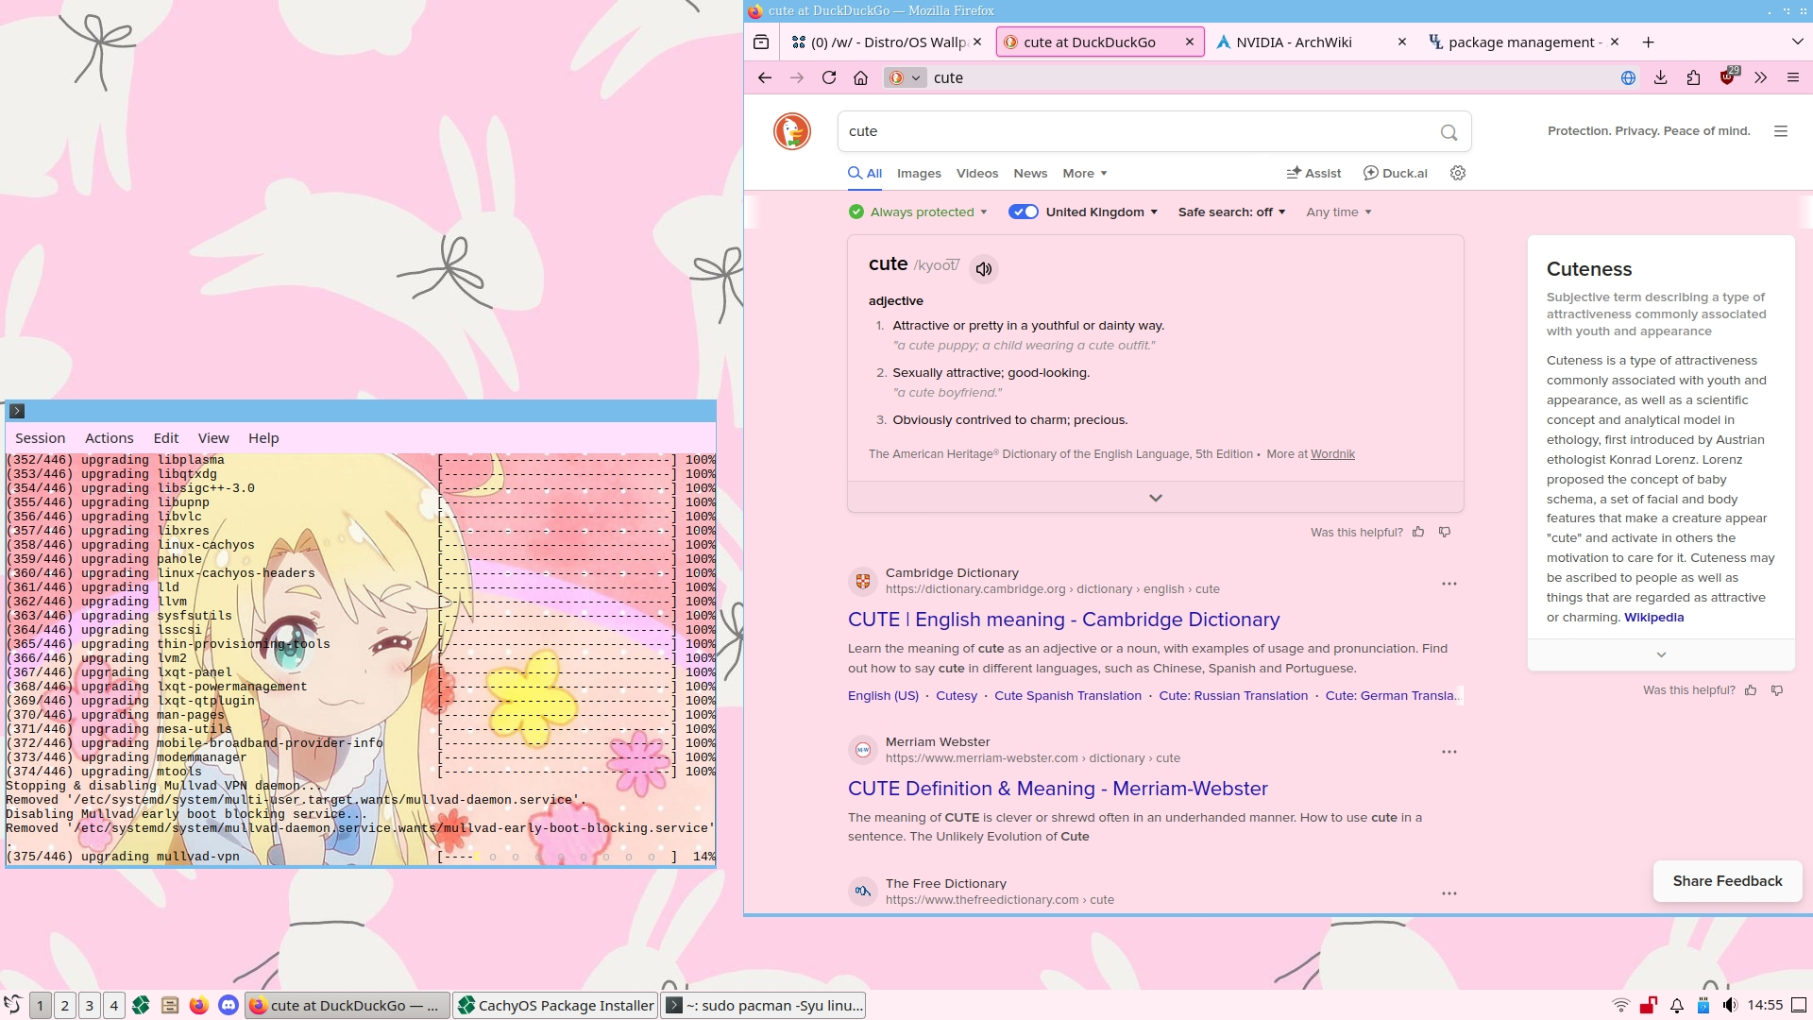Give thumbs up to the dictionary answer
1813x1020 pixels.
1418,533
